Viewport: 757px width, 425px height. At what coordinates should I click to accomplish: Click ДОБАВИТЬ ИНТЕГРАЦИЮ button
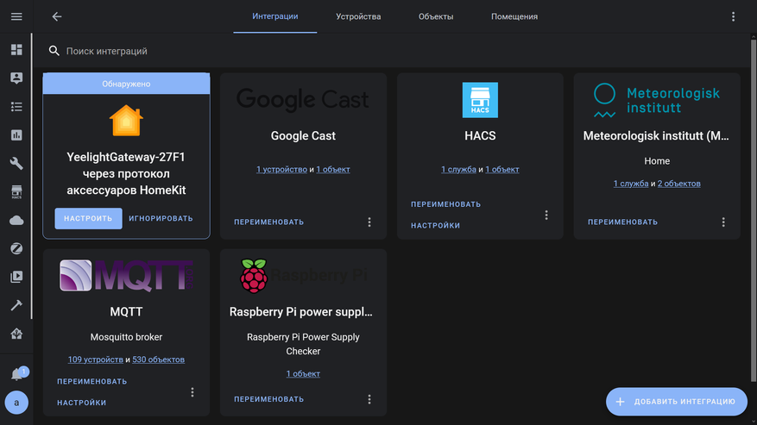click(x=677, y=402)
